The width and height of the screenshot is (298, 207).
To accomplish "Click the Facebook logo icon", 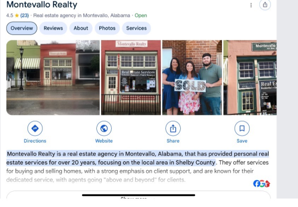I will (x=256, y=184).
